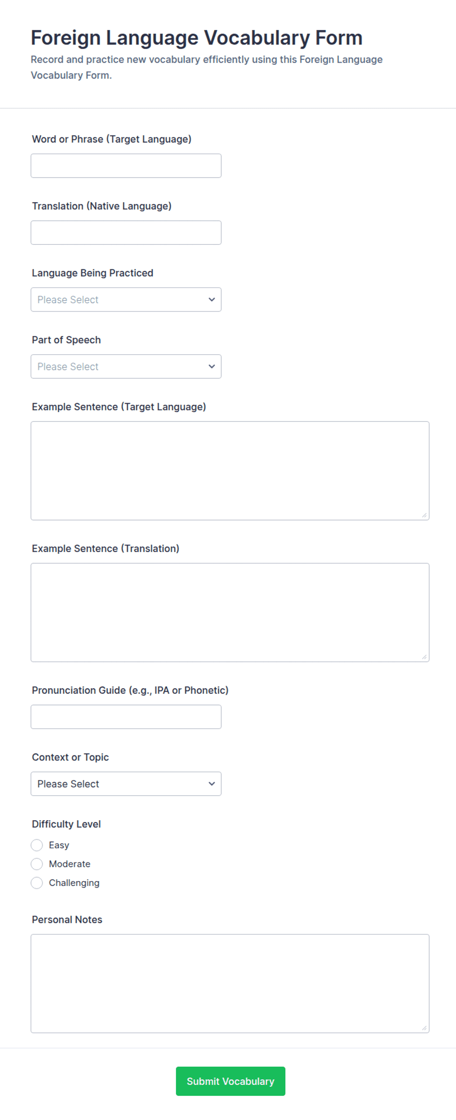Select the Challenging difficulty radio button
This screenshot has height=1120, width=456.
click(37, 883)
